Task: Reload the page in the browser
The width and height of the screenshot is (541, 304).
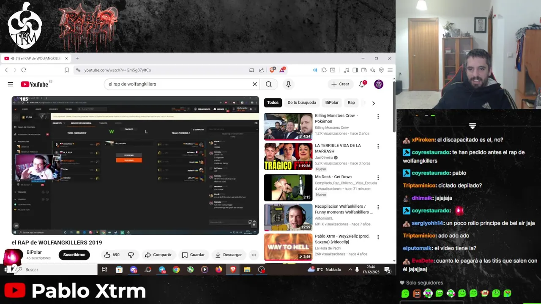Action: click(24, 70)
